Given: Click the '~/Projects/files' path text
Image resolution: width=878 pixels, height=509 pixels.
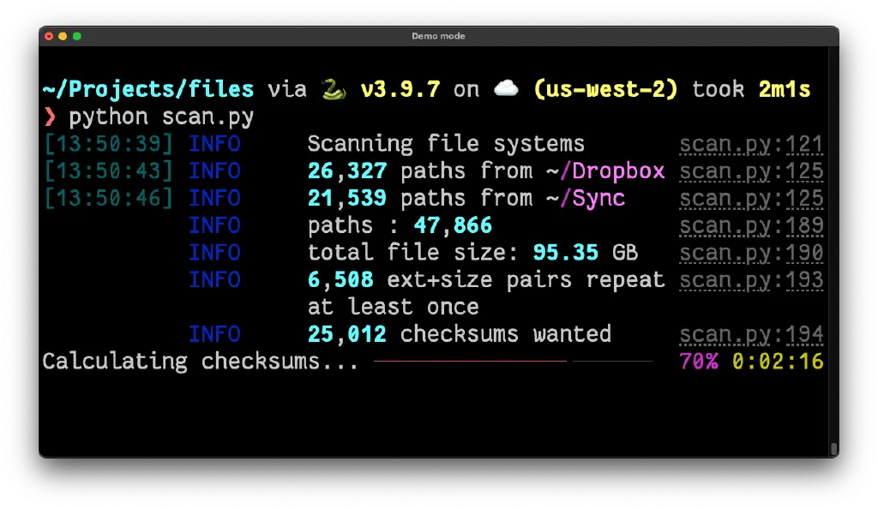Looking at the screenshot, I should coord(147,89).
